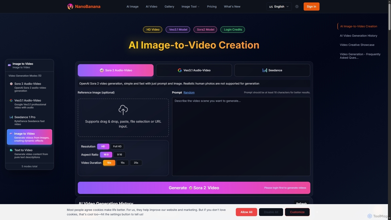The height and width of the screenshot is (220, 391).
Task: Set video duration to 10s
Action: pyautogui.click(x=109, y=163)
